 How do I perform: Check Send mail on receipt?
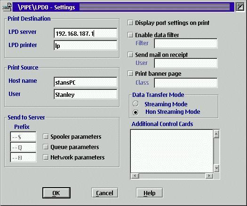pos(130,55)
